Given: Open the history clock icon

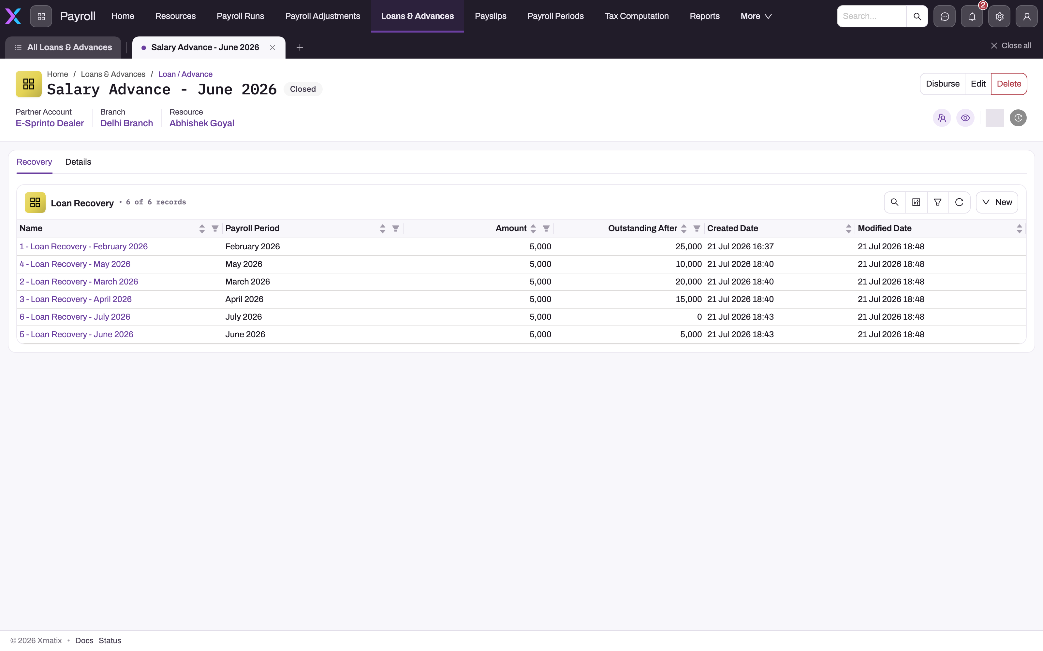Looking at the screenshot, I should [x=1018, y=118].
